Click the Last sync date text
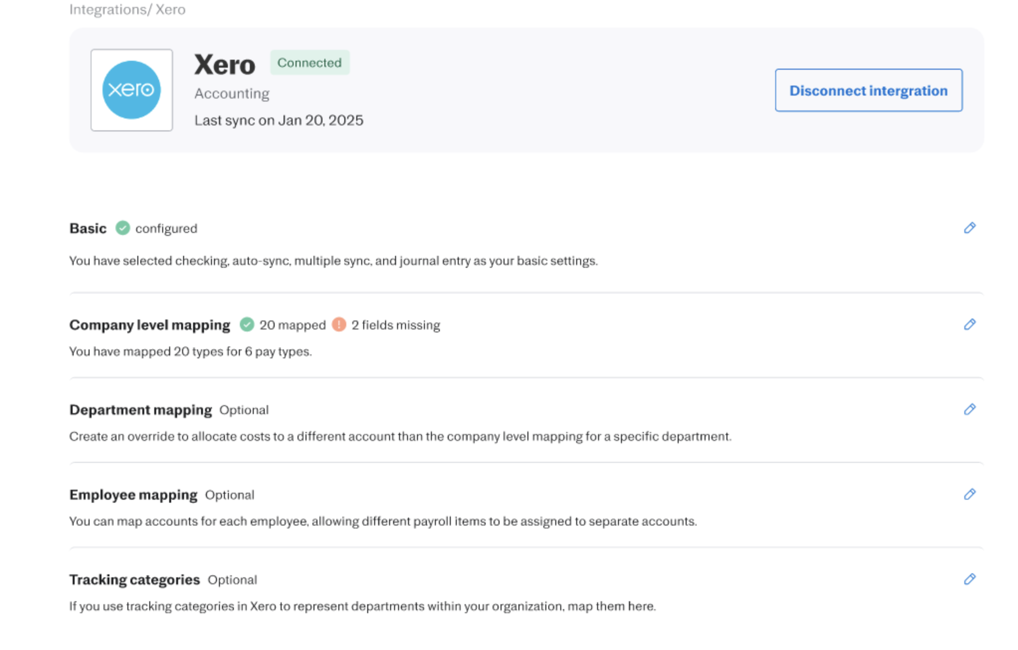The height and width of the screenshot is (650, 1018). 279,120
